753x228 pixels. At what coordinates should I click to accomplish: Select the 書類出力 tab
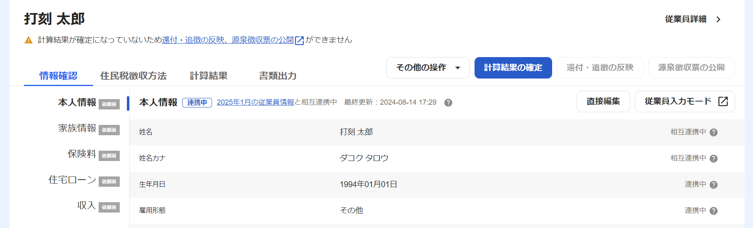coord(278,76)
